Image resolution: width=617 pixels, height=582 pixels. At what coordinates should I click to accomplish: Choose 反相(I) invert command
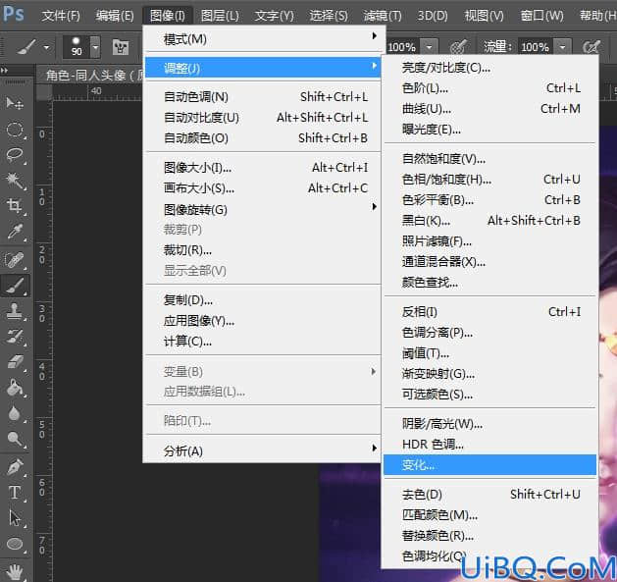pyautogui.click(x=489, y=312)
